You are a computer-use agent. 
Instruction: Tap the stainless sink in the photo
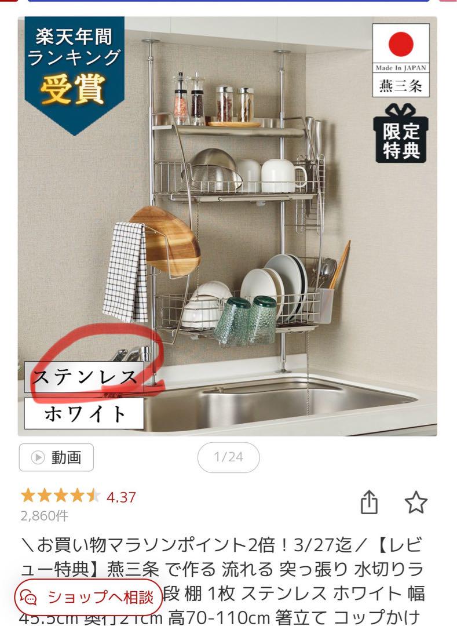279,403
